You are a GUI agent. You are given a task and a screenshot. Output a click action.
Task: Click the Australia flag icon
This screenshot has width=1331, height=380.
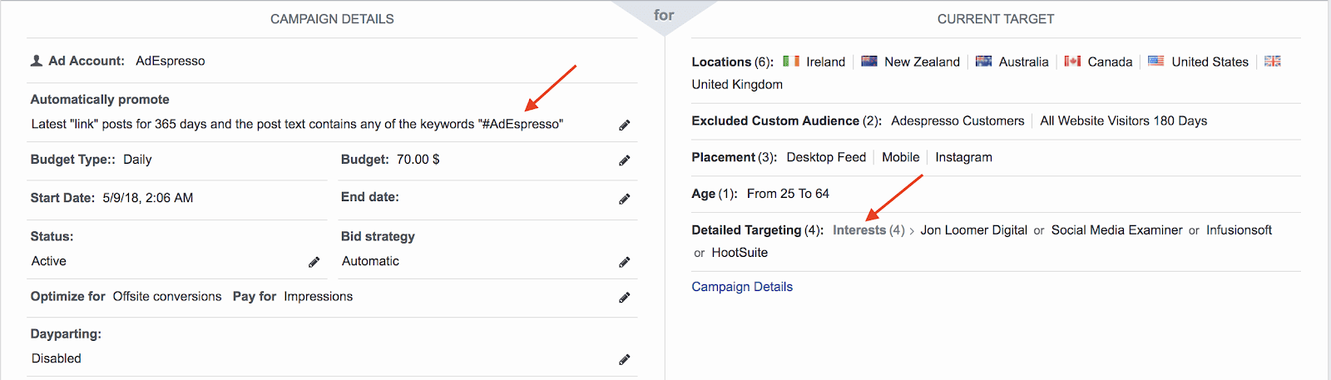click(x=983, y=61)
